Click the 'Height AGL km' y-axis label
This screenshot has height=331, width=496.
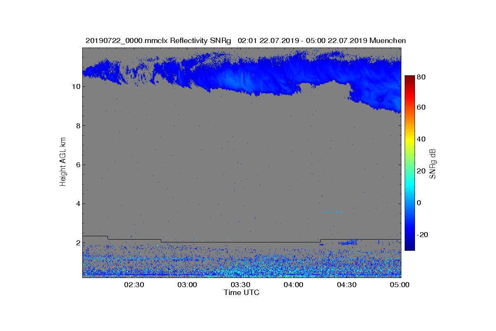click(x=63, y=162)
